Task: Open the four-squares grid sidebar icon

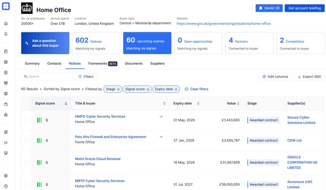Action: tap(6, 62)
